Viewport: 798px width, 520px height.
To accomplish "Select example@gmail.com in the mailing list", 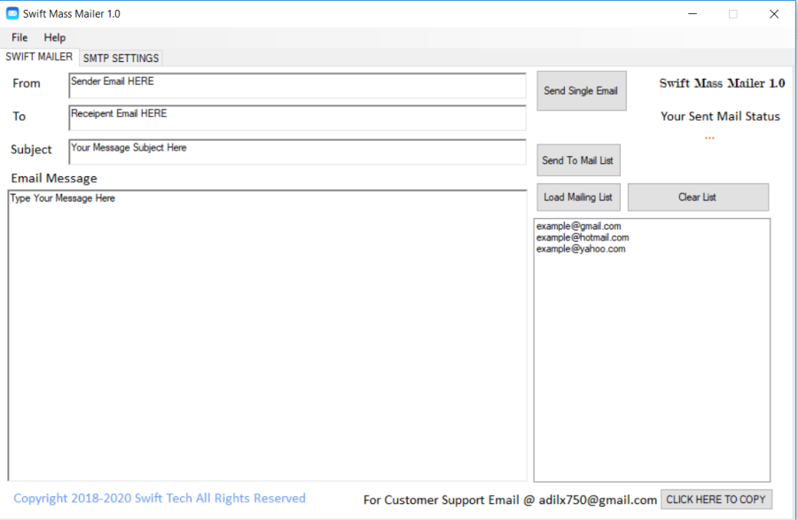I will [x=579, y=226].
